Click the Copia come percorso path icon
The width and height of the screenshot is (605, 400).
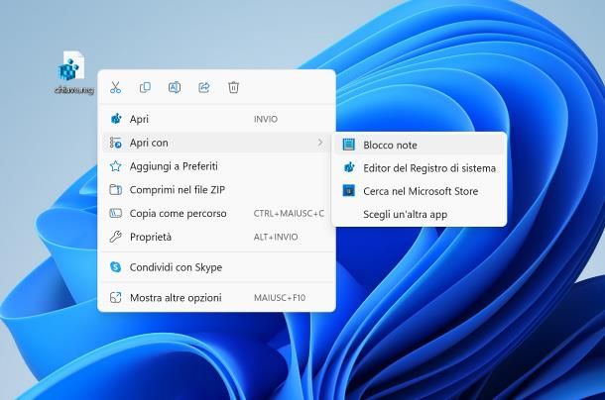[x=115, y=213]
